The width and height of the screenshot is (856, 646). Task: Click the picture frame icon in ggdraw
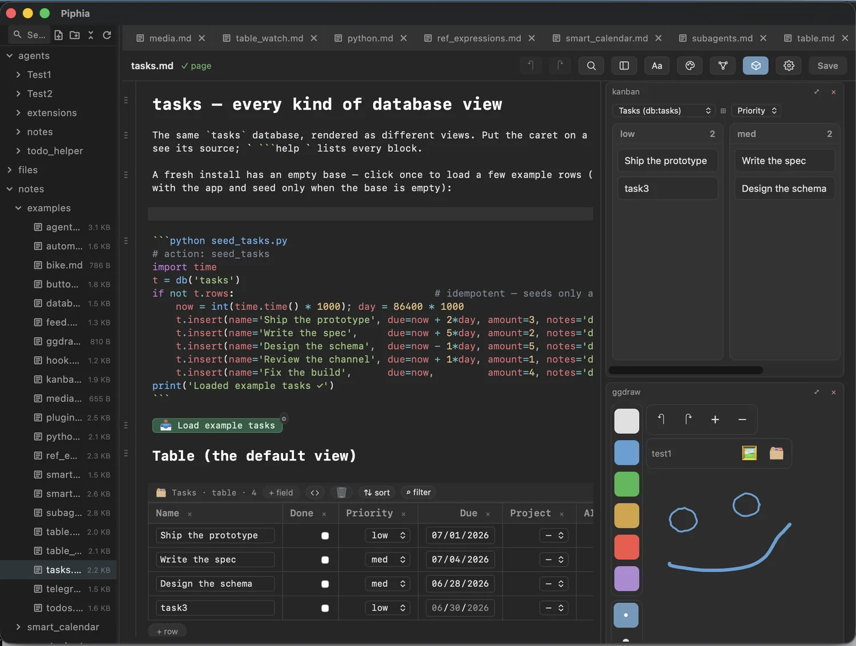tap(749, 453)
